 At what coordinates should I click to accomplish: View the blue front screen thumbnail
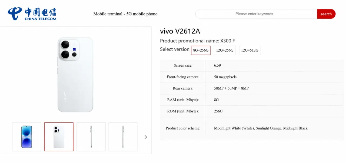click(26, 137)
